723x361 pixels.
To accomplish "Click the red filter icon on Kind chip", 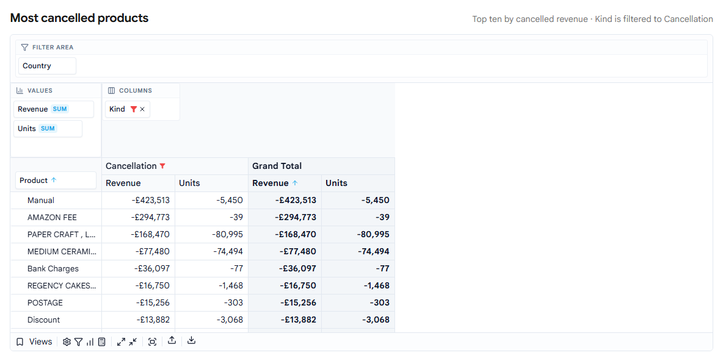I will [134, 109].
